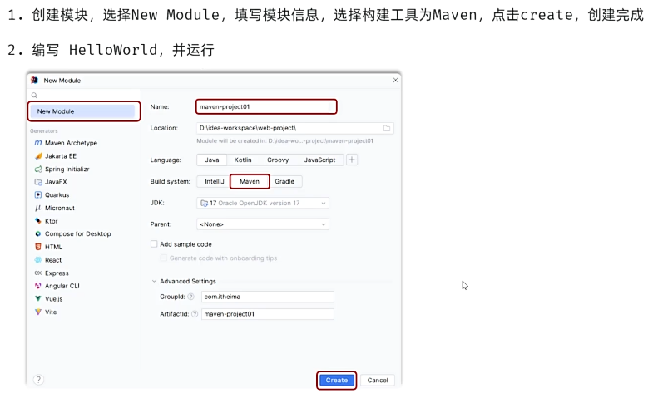Click the ArtifactId input field

[267, 314]
